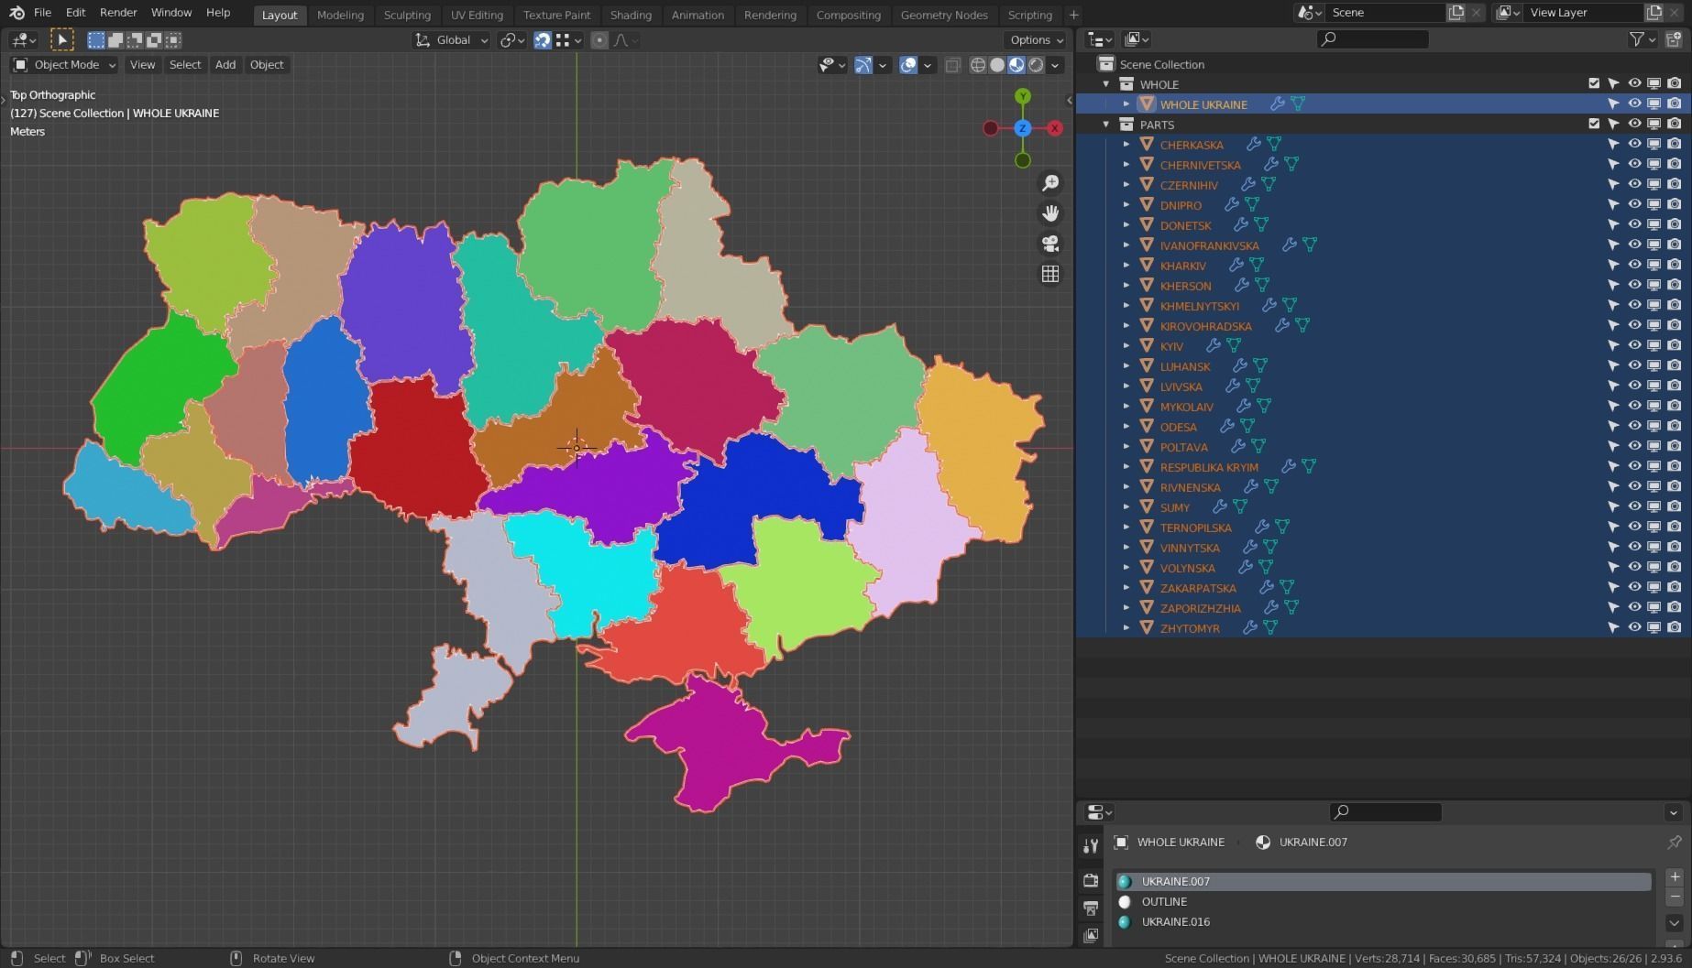Toggle eye visibility for KHARKIV
The height and width of the screenshot is (968, 1692).
click(1634, 266)
